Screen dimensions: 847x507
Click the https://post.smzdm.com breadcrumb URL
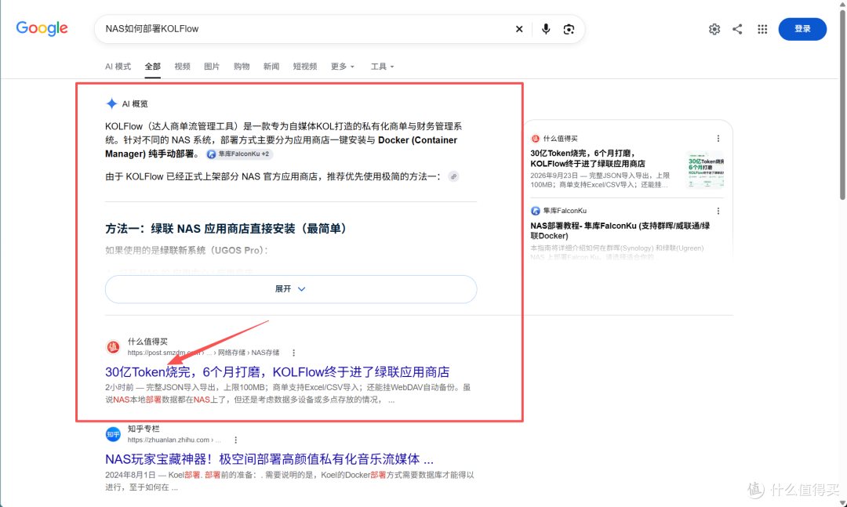tap(203, 353)
